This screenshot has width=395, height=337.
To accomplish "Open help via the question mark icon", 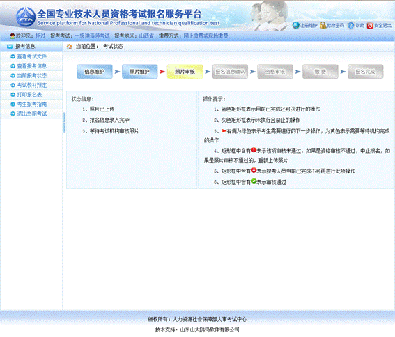I will coord(350,26).
